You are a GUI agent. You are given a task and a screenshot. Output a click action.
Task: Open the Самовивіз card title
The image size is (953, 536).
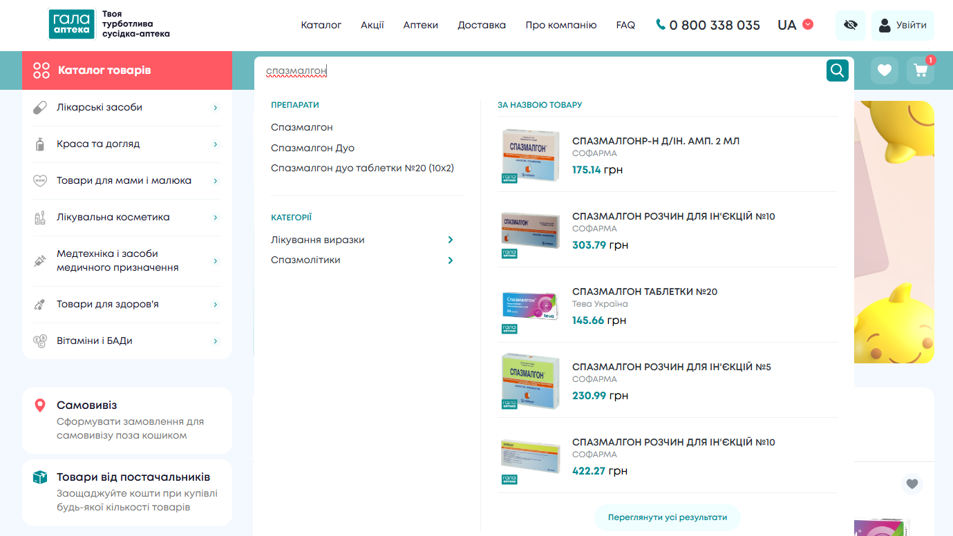pos(86,405)
